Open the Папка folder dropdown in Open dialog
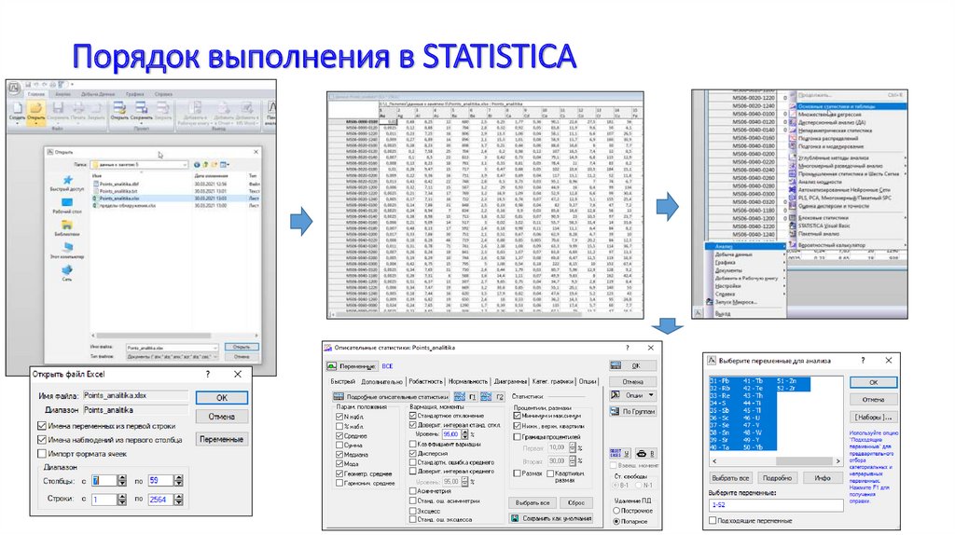Viewport: 955px width, 535px height. 185,165
